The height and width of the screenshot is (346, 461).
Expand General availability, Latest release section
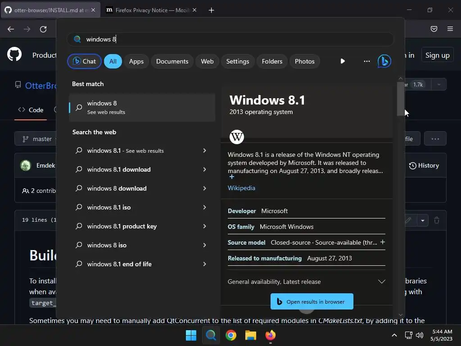(306, 282)
